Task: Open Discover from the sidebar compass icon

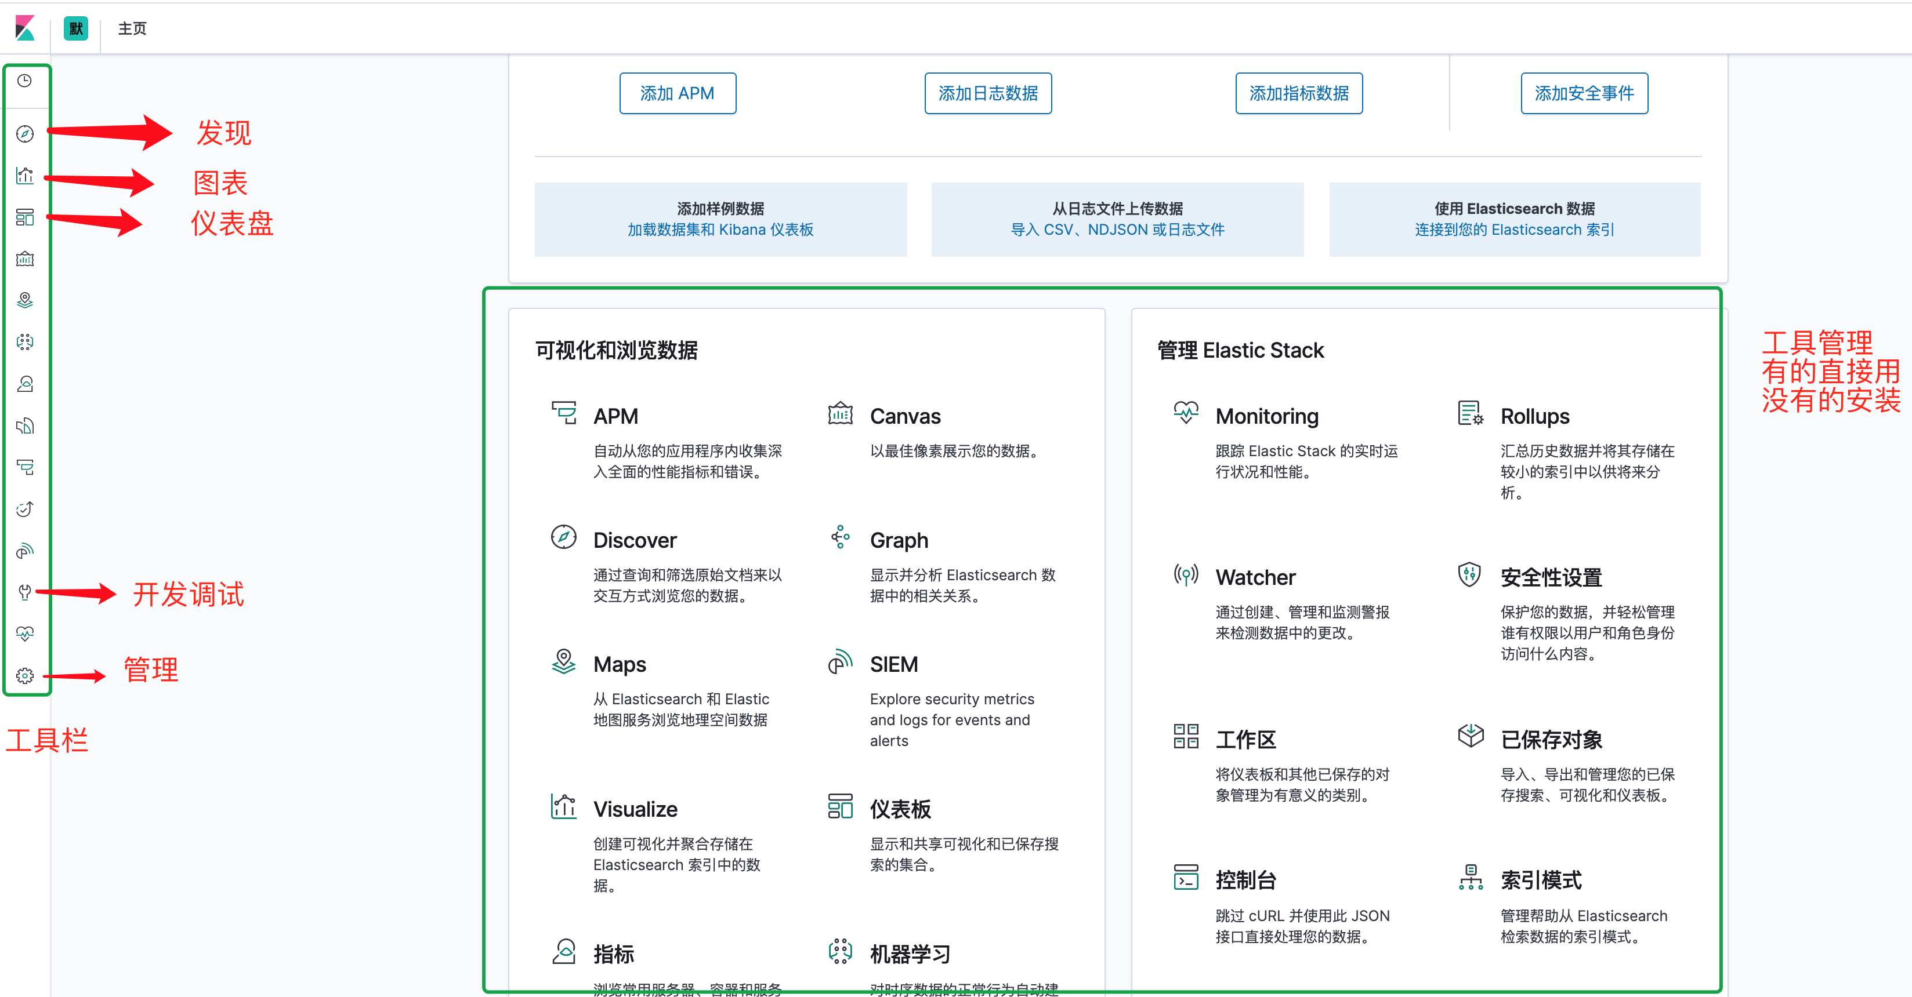Action: point(24,133)
